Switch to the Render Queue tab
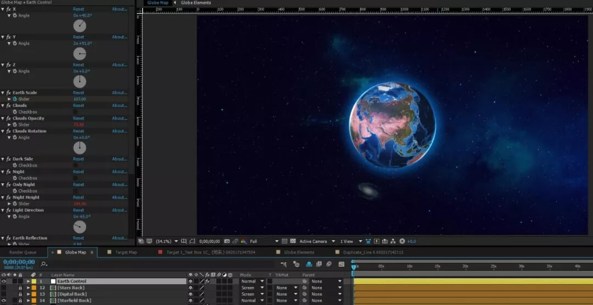The height and width of the screenshot is (305, 593). [22, 252]
